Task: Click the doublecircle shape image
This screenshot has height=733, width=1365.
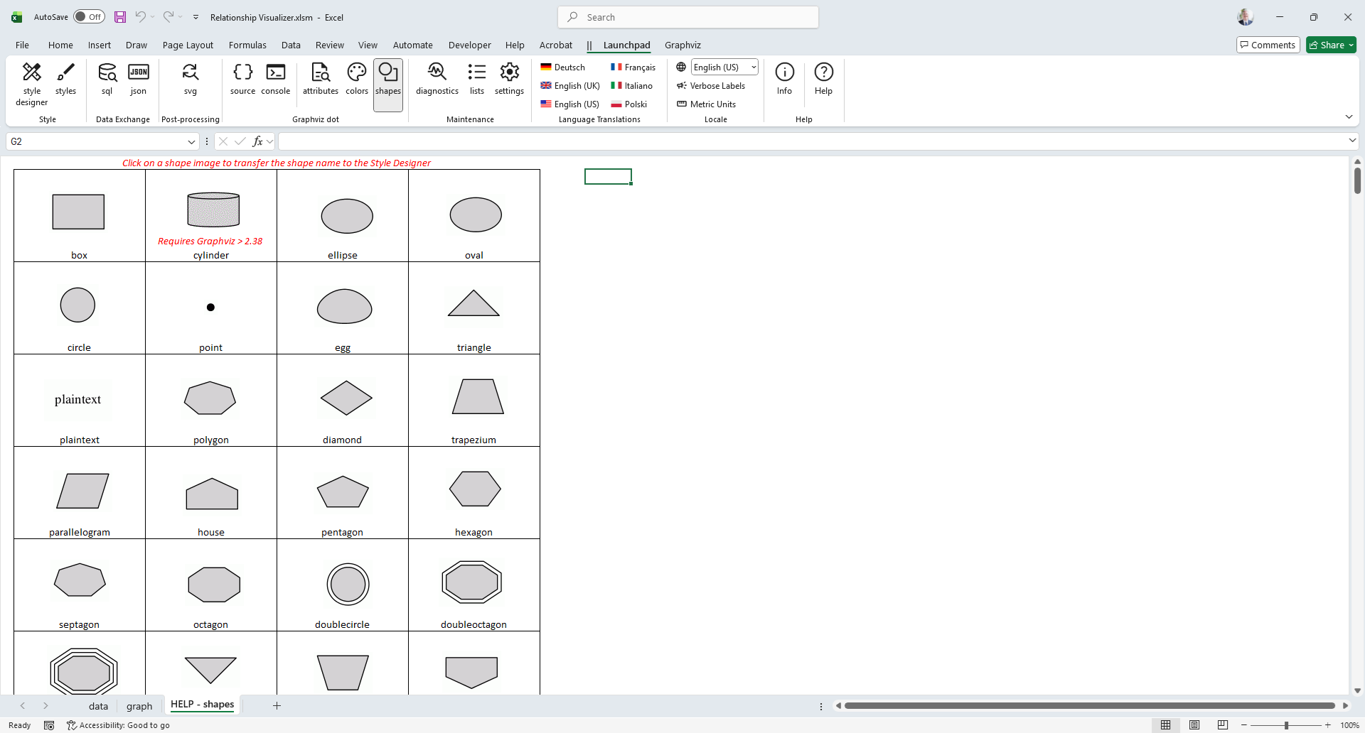Action: (x=348, y=584)
